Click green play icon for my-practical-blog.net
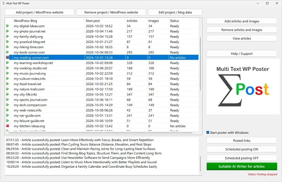The image size is (282, 182). point(7,42)
